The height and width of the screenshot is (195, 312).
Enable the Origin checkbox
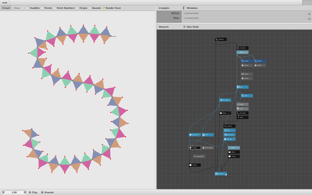click(77, 8)
